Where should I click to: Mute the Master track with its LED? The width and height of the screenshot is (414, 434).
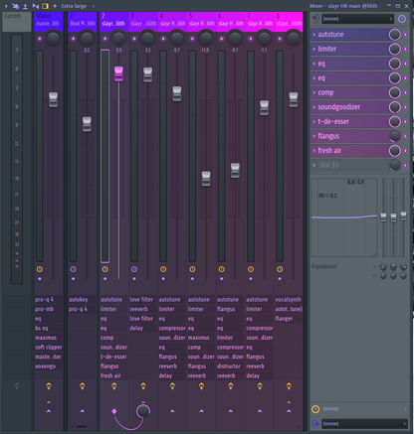[x=40, y=39]
